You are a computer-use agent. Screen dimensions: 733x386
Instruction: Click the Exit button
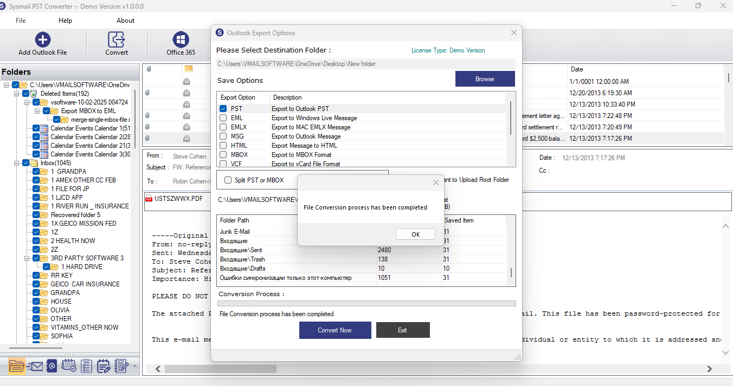click(x=402, y=330)
